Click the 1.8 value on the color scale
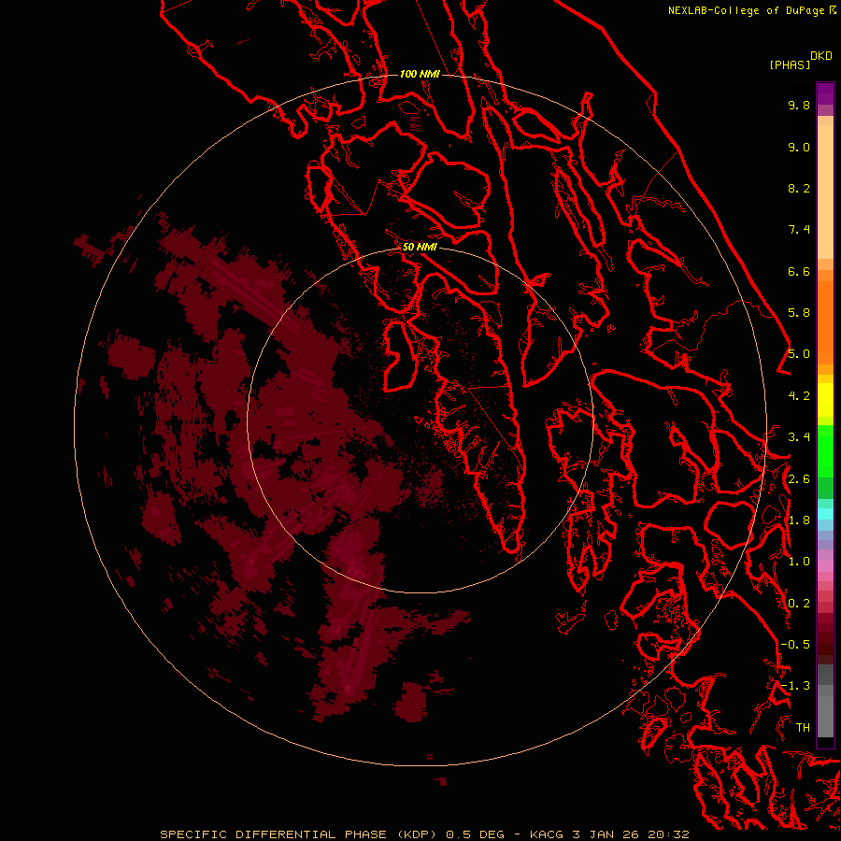Image resolution: width=841 pixels, height=841 pixels. pyautogui.click(x=799, y=520)
